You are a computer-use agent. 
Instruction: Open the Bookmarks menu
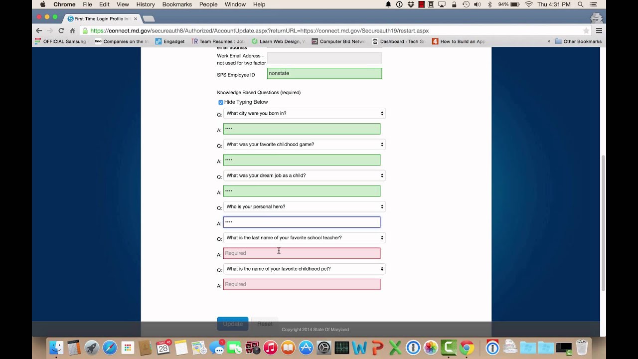177,4
